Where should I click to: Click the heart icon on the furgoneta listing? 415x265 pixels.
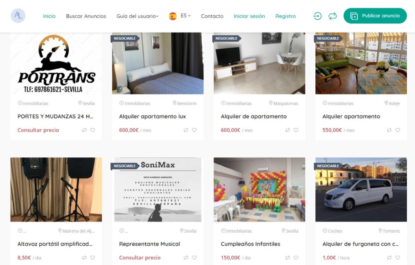398,258
